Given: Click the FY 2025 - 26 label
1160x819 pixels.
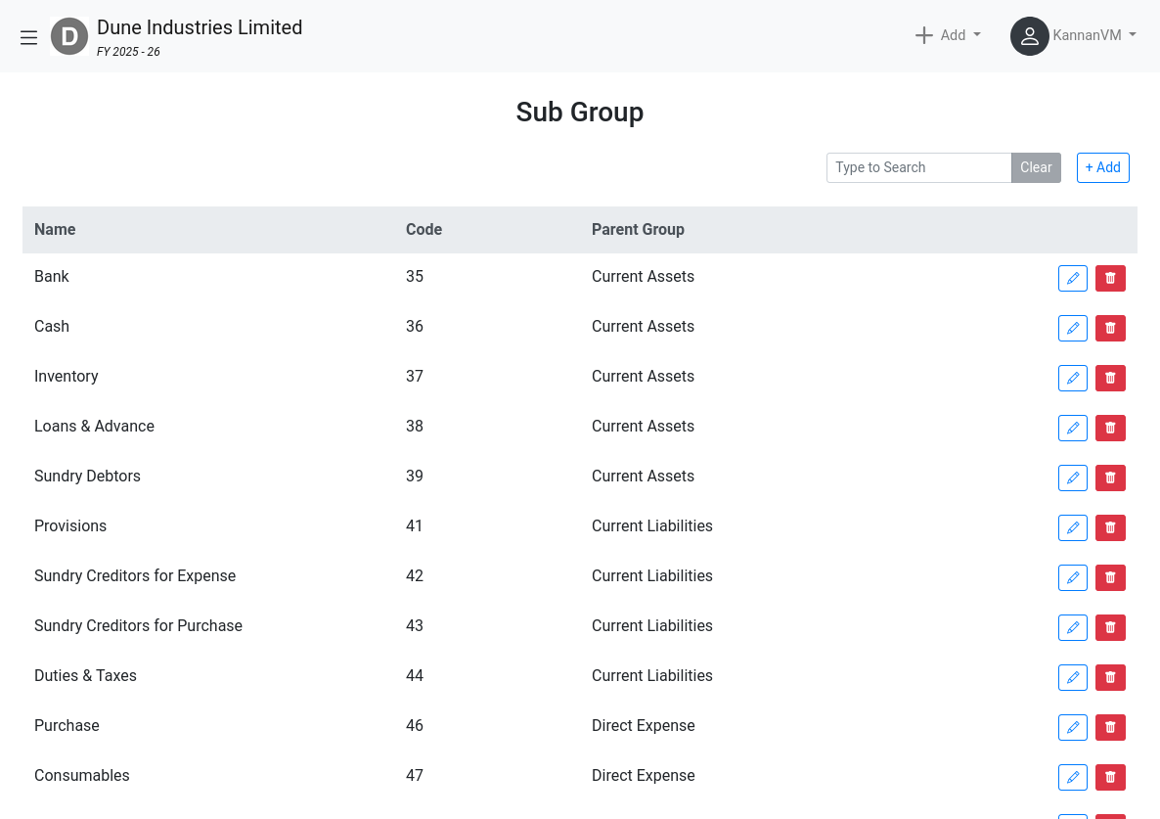Looking at the screenshot, I should point(129,52).
